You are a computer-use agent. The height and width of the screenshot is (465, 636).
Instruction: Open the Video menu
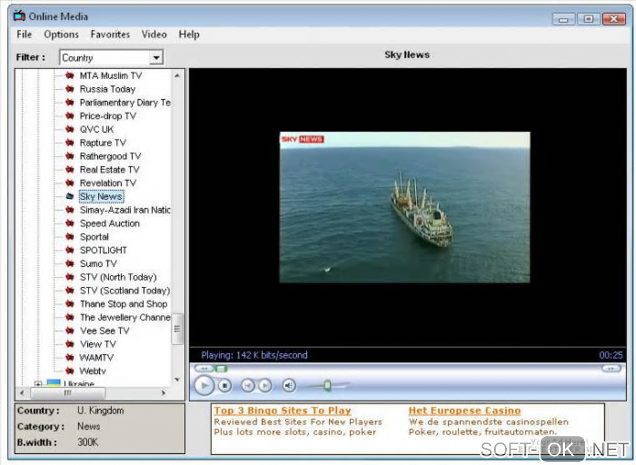(154, 34)
